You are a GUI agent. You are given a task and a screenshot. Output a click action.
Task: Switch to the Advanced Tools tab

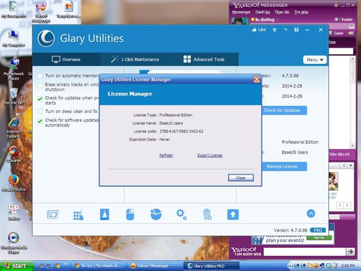(x=204, y=59)
